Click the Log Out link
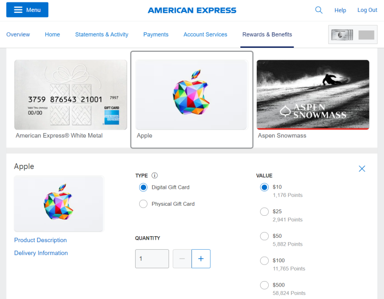384x299 pixels. coord(367,10)
